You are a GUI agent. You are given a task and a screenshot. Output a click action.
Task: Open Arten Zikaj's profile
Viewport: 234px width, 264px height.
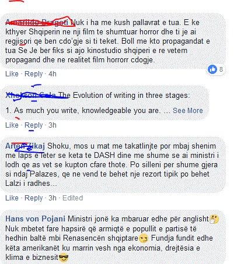pos(25,146)
